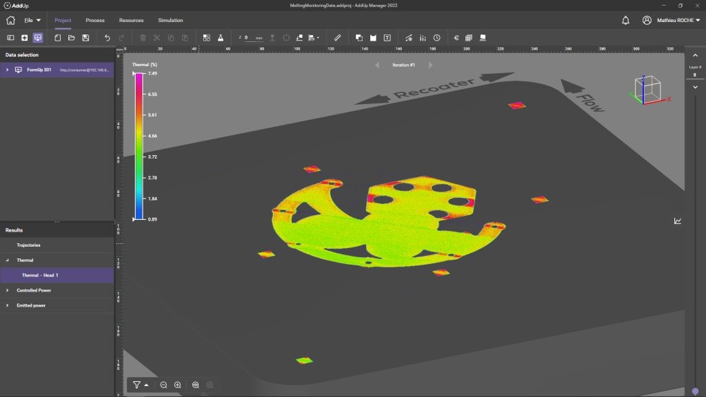Click the chart graph icon on right edge
Screen dimensions: 706x397
[678, 221]
